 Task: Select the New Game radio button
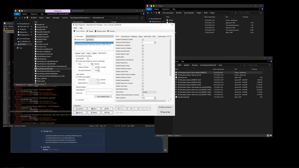pos(75,36)
